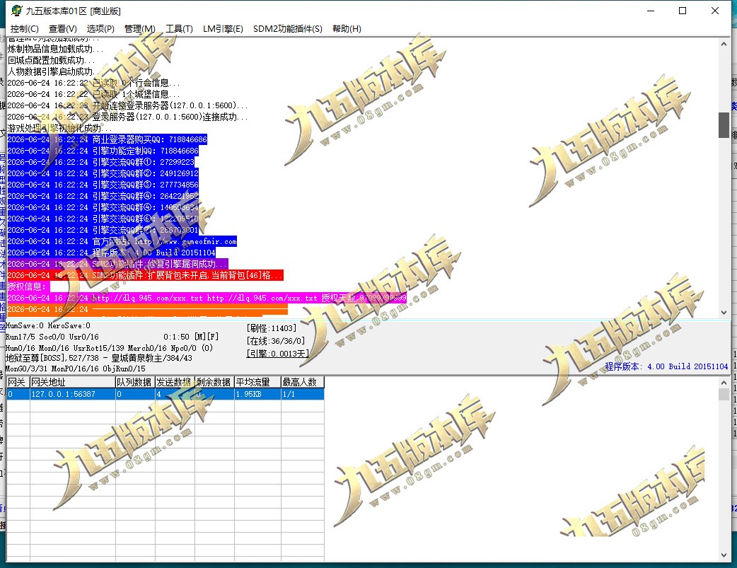The height and width of the screenshot is (568, 737).
Task: Open the LM引擎(E) menu
Action: tap(223, 29)
